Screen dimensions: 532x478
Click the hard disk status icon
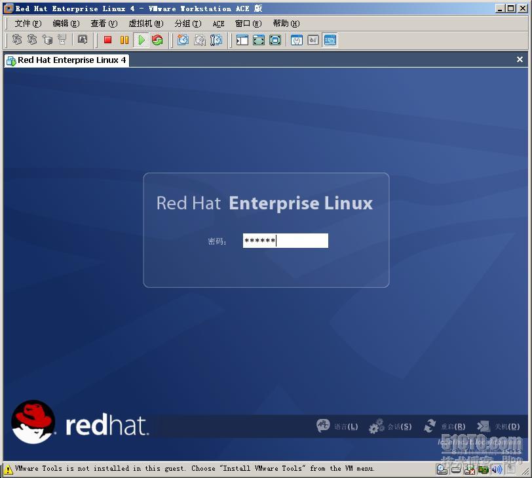(x=456, y=469)
